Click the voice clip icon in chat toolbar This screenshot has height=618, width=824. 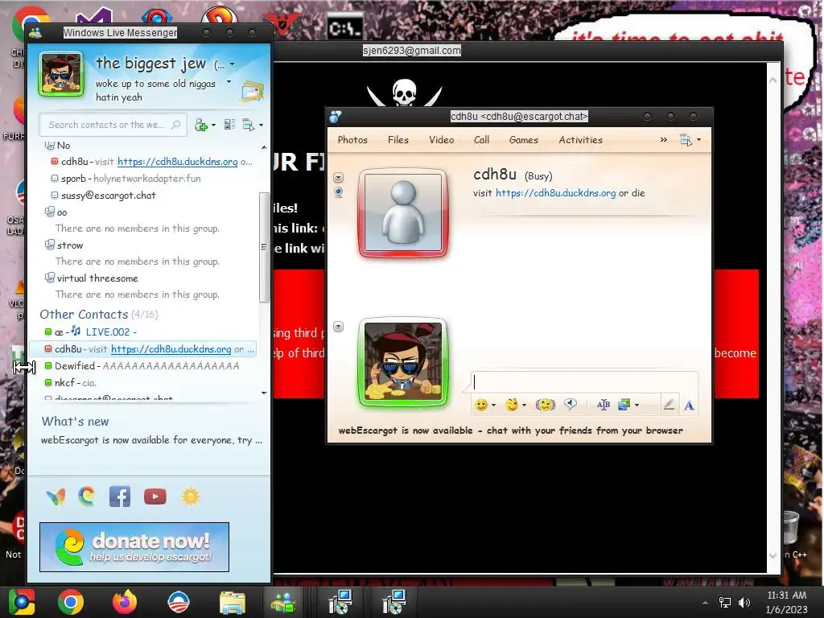point(571,404)
